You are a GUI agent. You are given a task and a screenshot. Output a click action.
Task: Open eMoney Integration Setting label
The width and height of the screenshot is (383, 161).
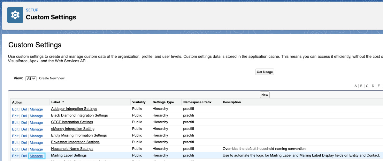point(73,129)
